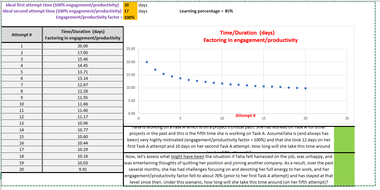
Task: Select table cell with duration 10.29
Action: tap(83, 149)
